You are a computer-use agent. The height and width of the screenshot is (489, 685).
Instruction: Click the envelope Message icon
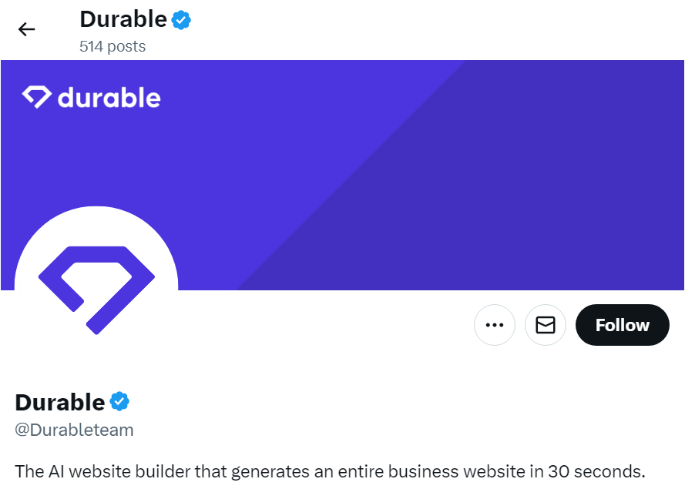click(x=546, y=325)
